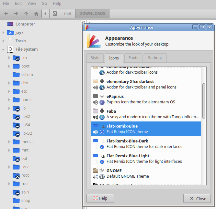The image size is (216, 209).
Task: Expand the home folder node
Action: 9,100
